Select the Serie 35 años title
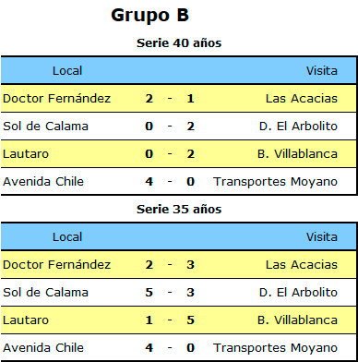358x362 pixels. [x=179, y=210]
